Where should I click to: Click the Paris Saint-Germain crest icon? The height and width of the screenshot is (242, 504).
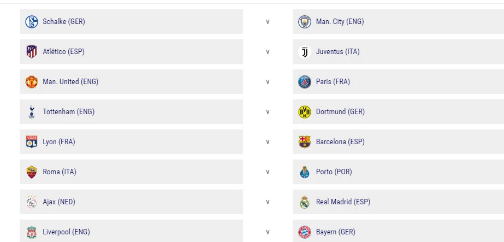click(304, 82)
